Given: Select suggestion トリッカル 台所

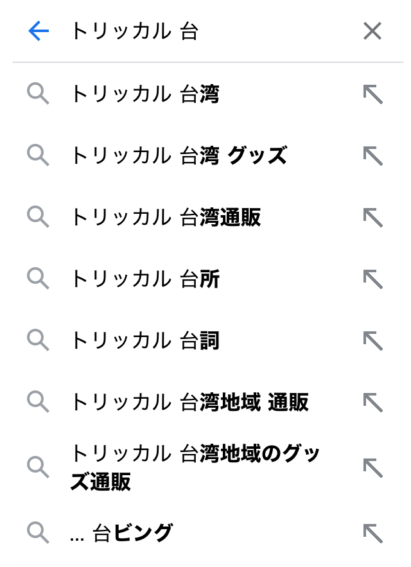Looking at the screenshot, I should point(145,279).
